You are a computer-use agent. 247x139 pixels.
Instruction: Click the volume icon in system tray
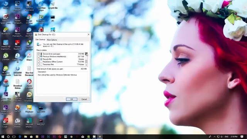click(222, 137)
